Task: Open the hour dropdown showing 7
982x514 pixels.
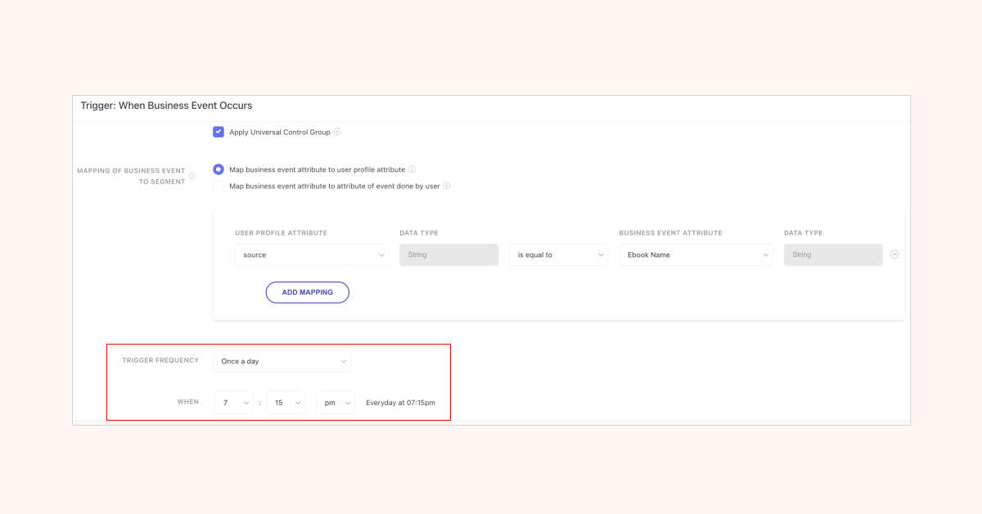Action: coord(233,403)
